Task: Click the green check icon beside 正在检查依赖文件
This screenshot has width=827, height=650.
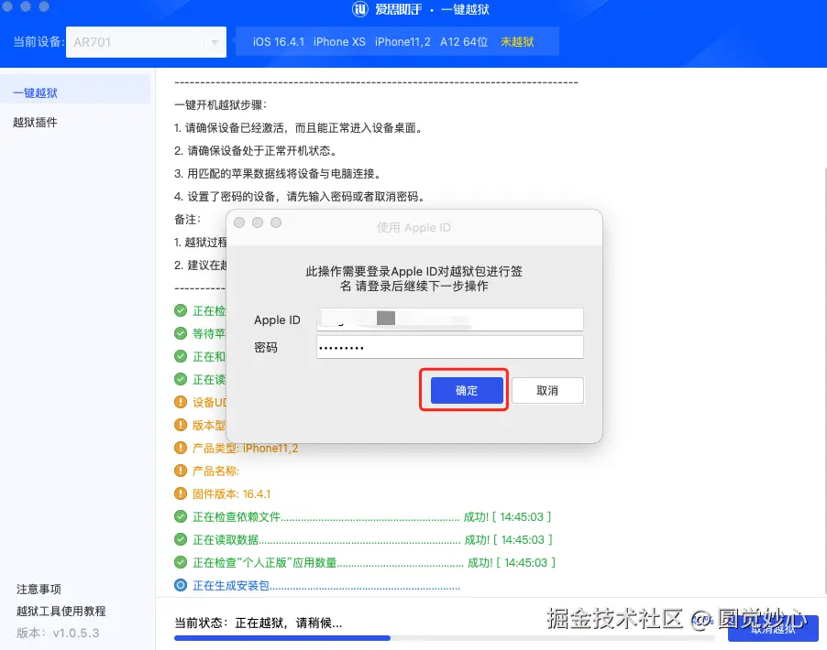Action: point(181,516)
